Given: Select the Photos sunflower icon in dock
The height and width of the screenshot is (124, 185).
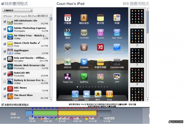Looking at the screenshot, I should pos(98,94).
